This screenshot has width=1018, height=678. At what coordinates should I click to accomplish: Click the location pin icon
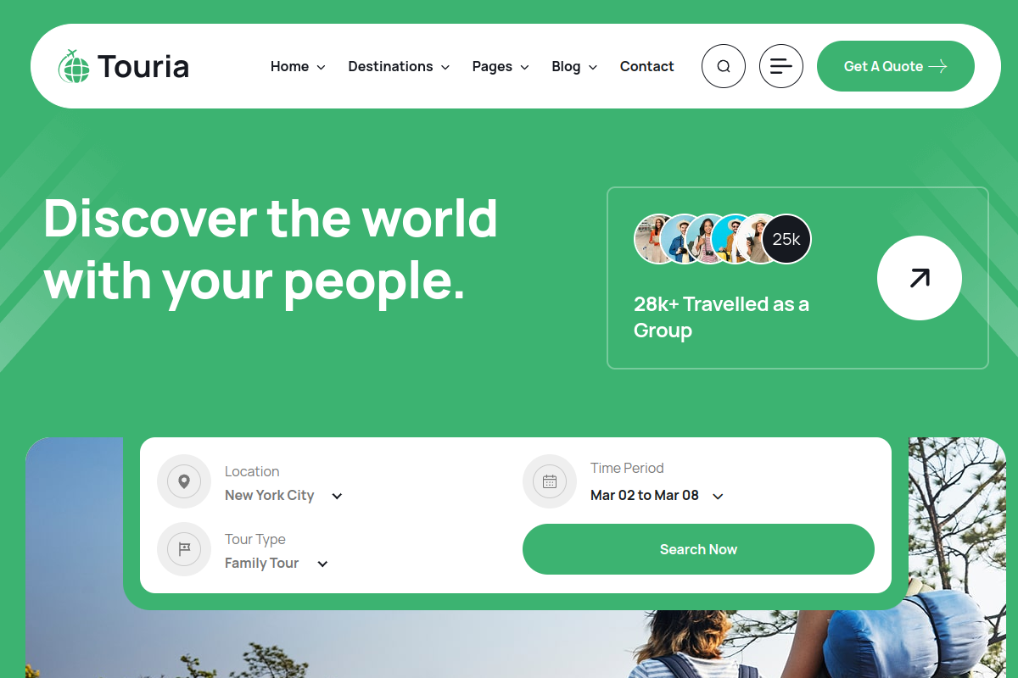(x=184, y=481)
